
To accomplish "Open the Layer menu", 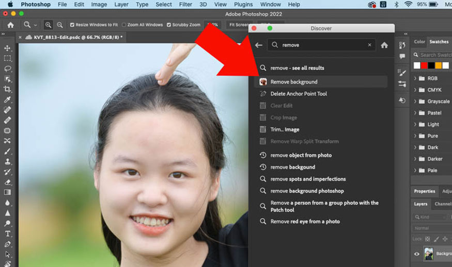I will [x=121, y=4].
